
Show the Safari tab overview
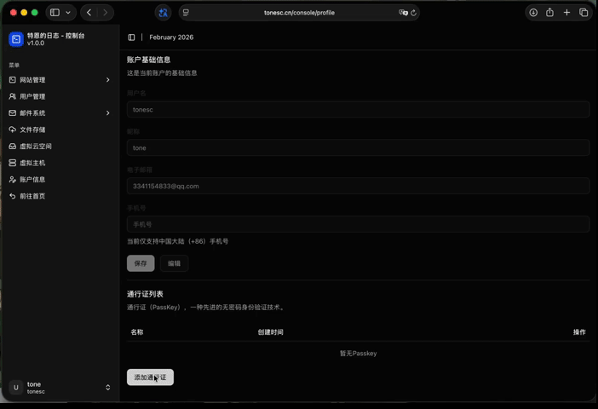[584, 13]
